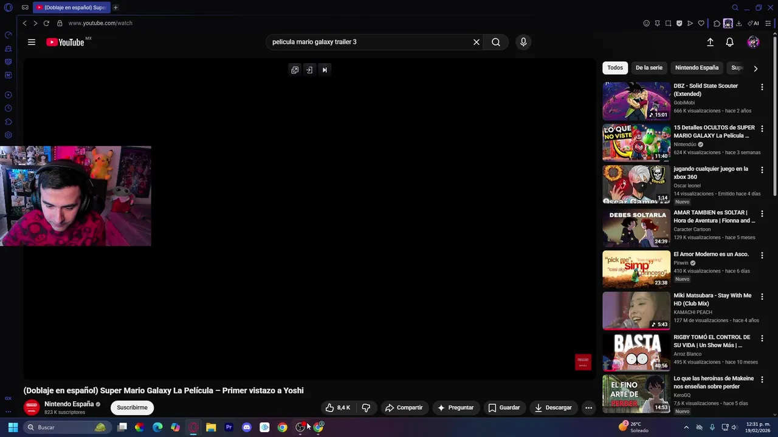Skip to next video in player overlay
This screenshot has width=778, height=437.
(x=325, y=70)
